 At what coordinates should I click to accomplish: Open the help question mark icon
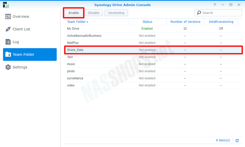coord(215,5)
